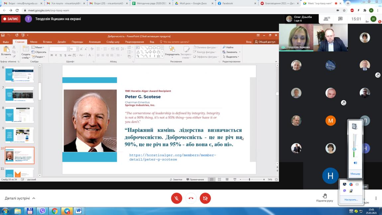Toggle the disabled camera button
Image resolution: width=382 pixels, height=215 pixels.
pyautogui.click(x=205, y=198)
